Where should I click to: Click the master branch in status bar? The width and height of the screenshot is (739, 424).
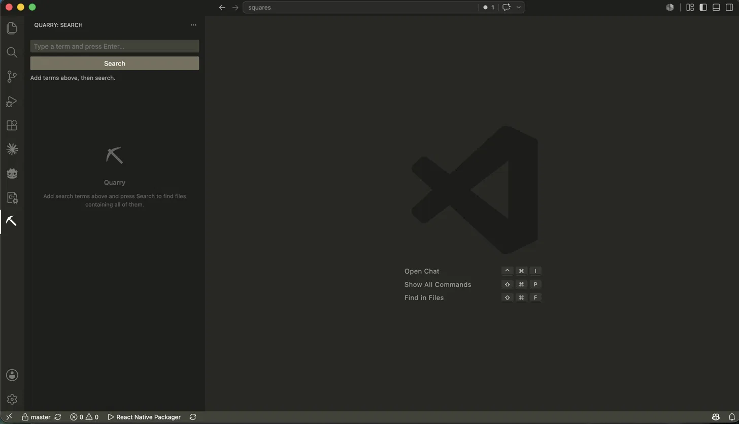pyautogui.click(x=36, y=417)
